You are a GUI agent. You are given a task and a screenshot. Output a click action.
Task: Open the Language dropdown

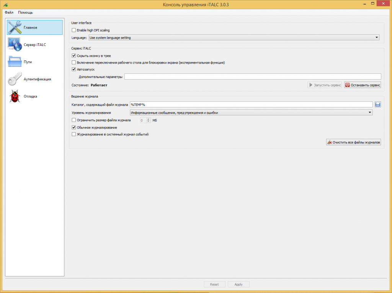tap(234, 38)
